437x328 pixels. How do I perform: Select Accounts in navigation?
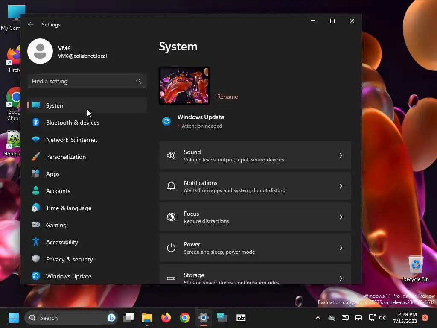click(x=87, y=191)
